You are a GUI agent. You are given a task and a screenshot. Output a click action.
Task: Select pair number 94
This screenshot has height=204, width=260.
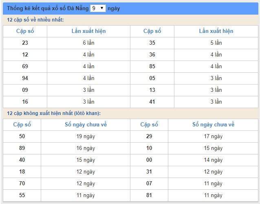25,78
